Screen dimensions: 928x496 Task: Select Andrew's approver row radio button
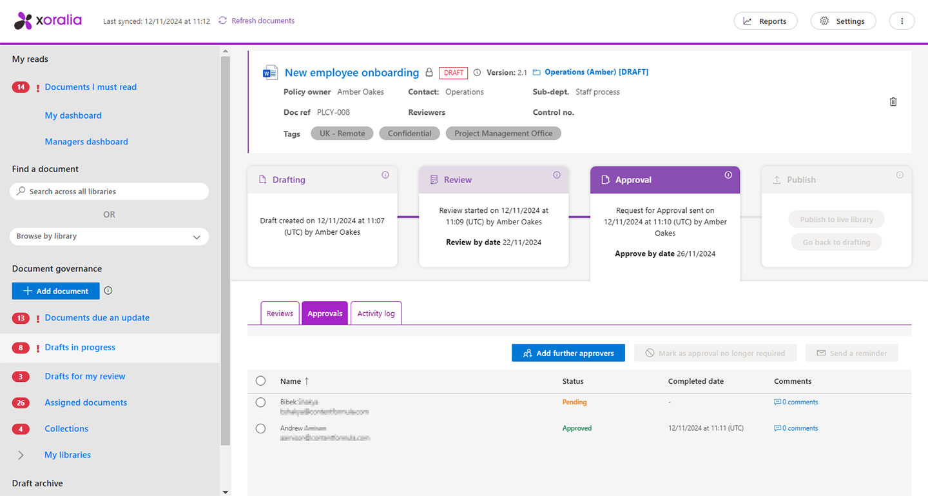(x=260, y=428)
